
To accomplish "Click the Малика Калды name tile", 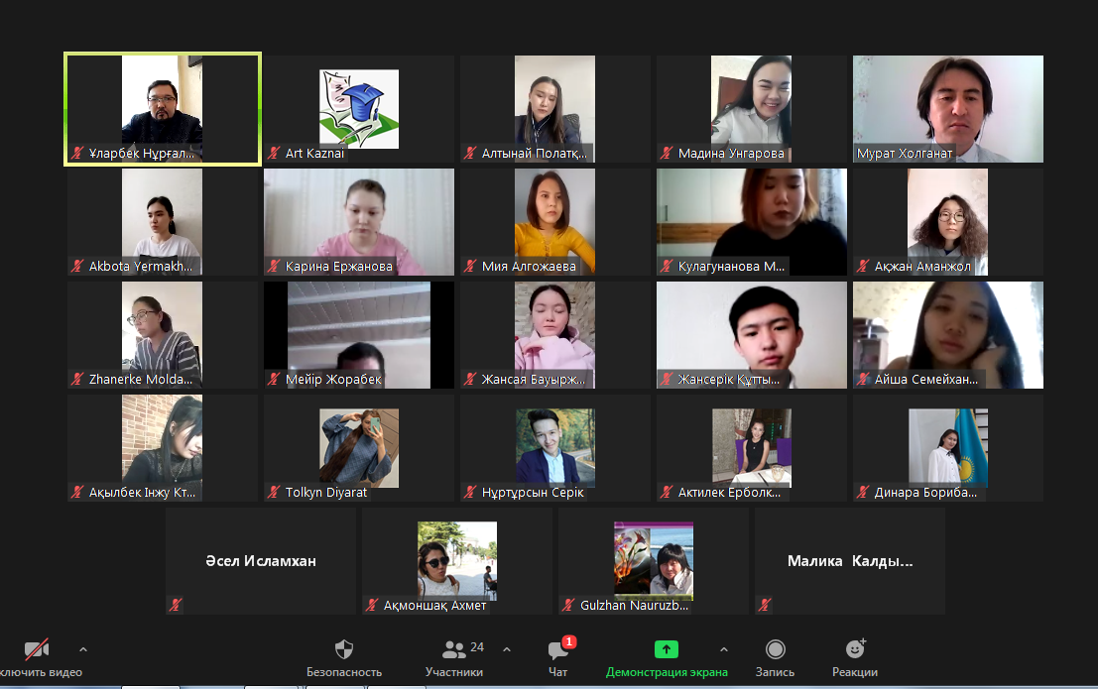I will tap(850, 561).
